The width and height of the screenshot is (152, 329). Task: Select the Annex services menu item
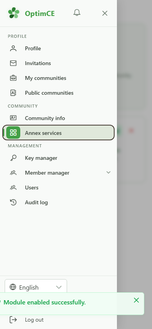click(x=58, y=133)
